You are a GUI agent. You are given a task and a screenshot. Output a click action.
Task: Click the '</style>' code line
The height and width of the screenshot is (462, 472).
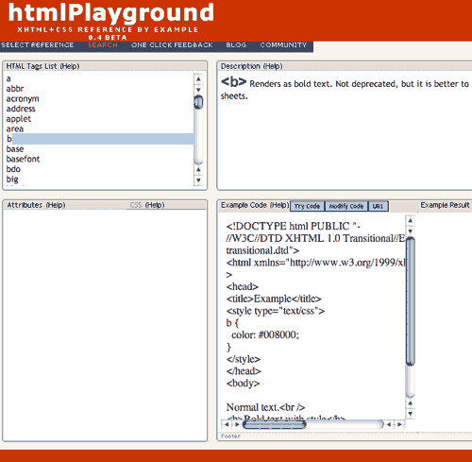244,359
